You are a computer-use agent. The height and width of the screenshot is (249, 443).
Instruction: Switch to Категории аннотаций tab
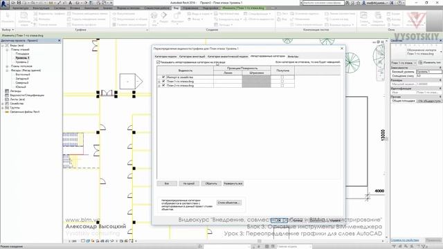[192, 57]
